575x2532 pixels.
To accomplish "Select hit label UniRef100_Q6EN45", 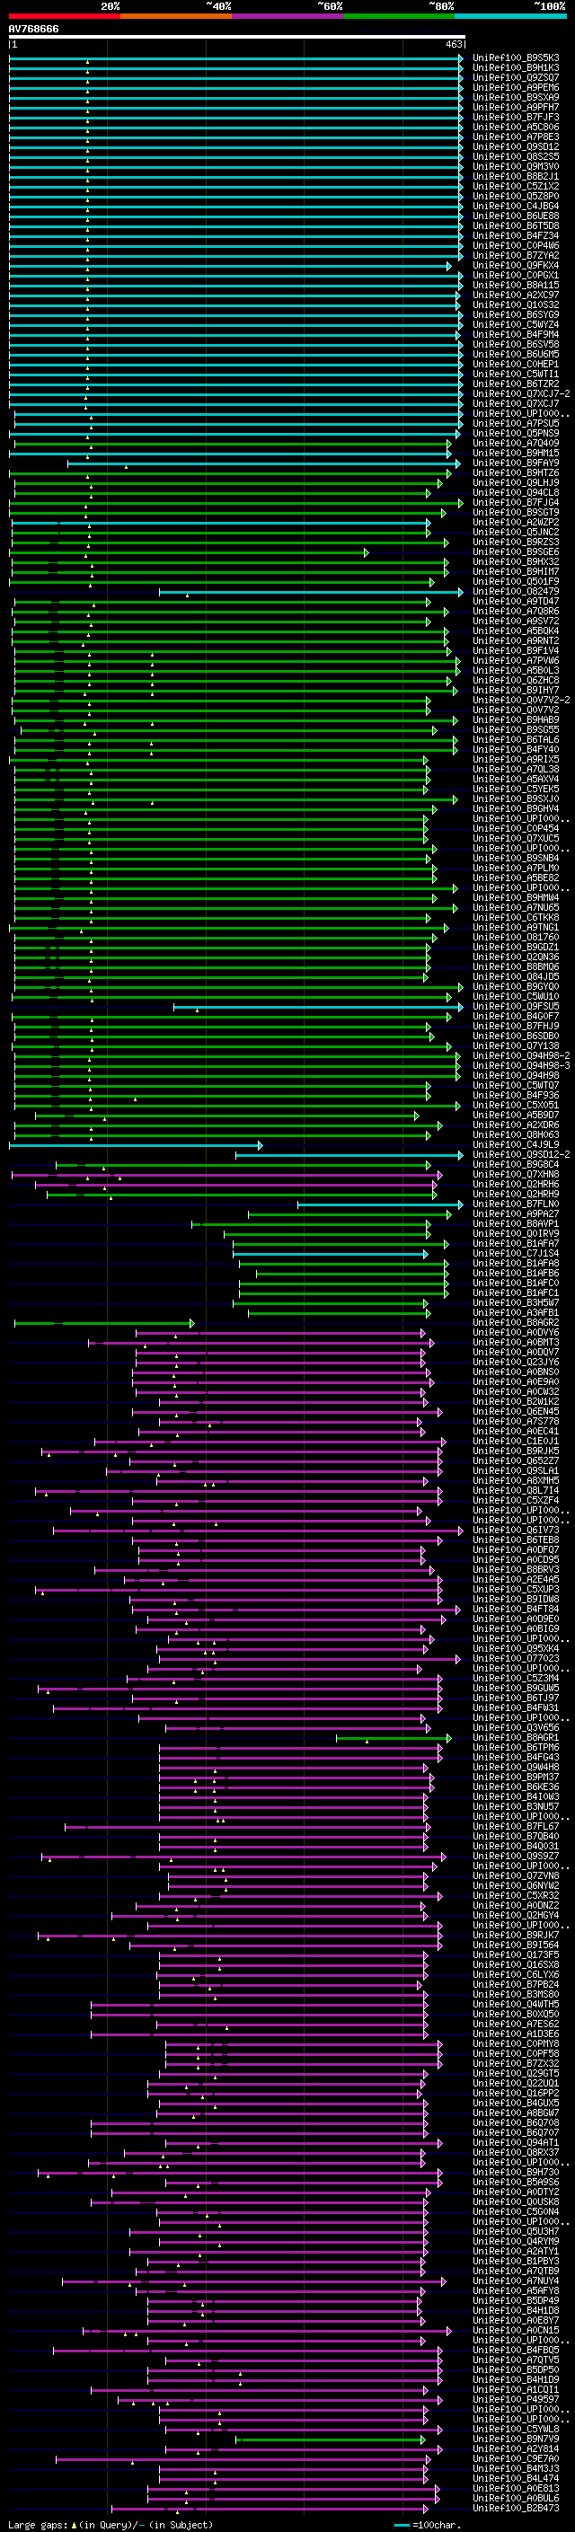I will click(516, 1410).
